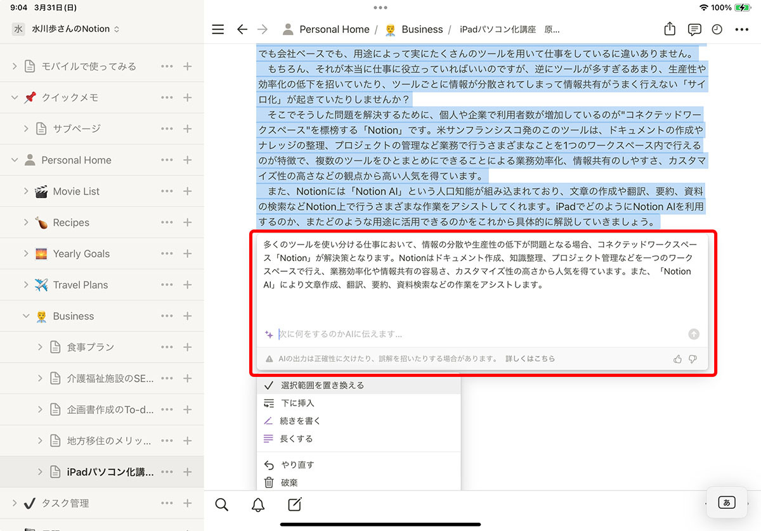Select 長くする option

click(x=358, y=438)
